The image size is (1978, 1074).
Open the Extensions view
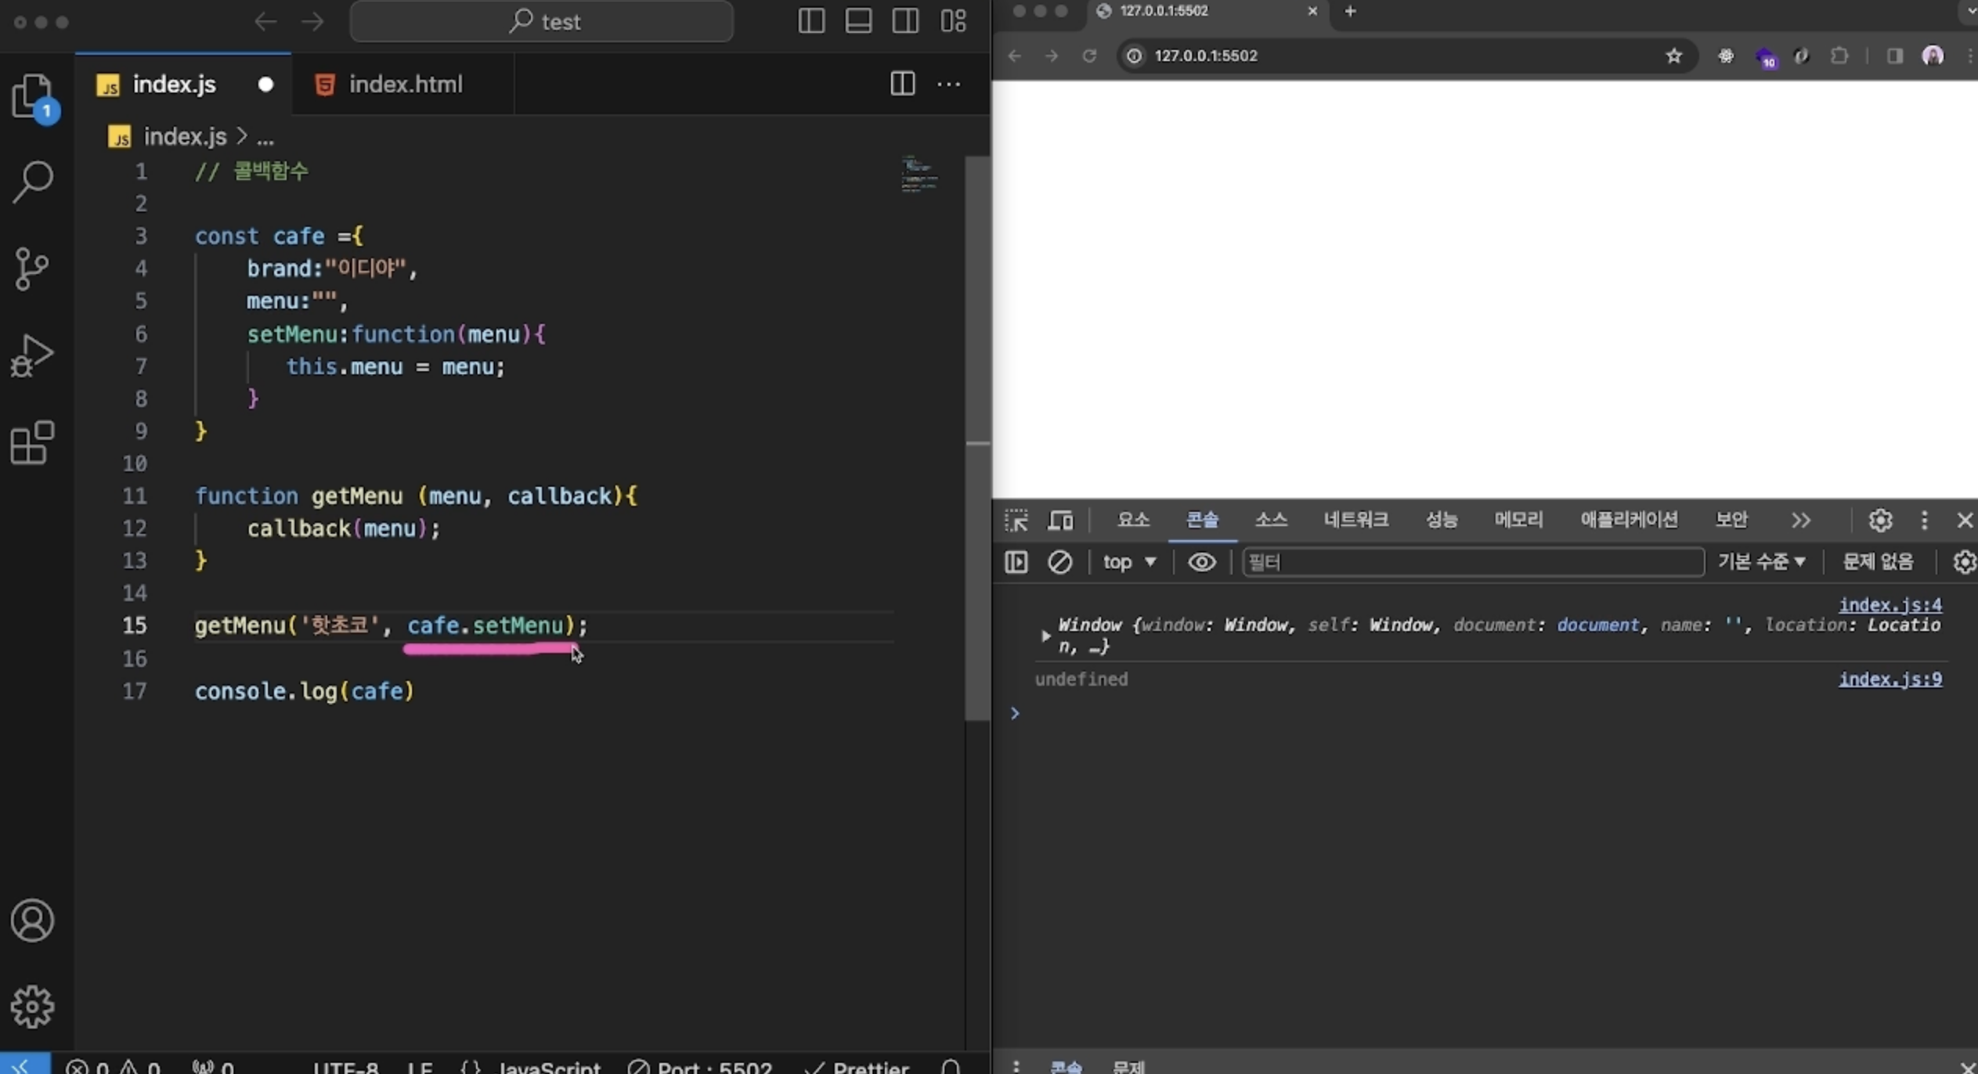pos(32,443)
